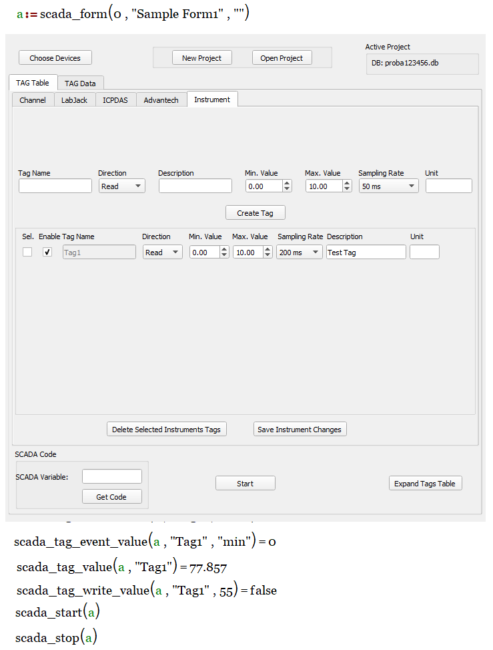
Task: Click the Choose Devices button
Action: [55, 58]
